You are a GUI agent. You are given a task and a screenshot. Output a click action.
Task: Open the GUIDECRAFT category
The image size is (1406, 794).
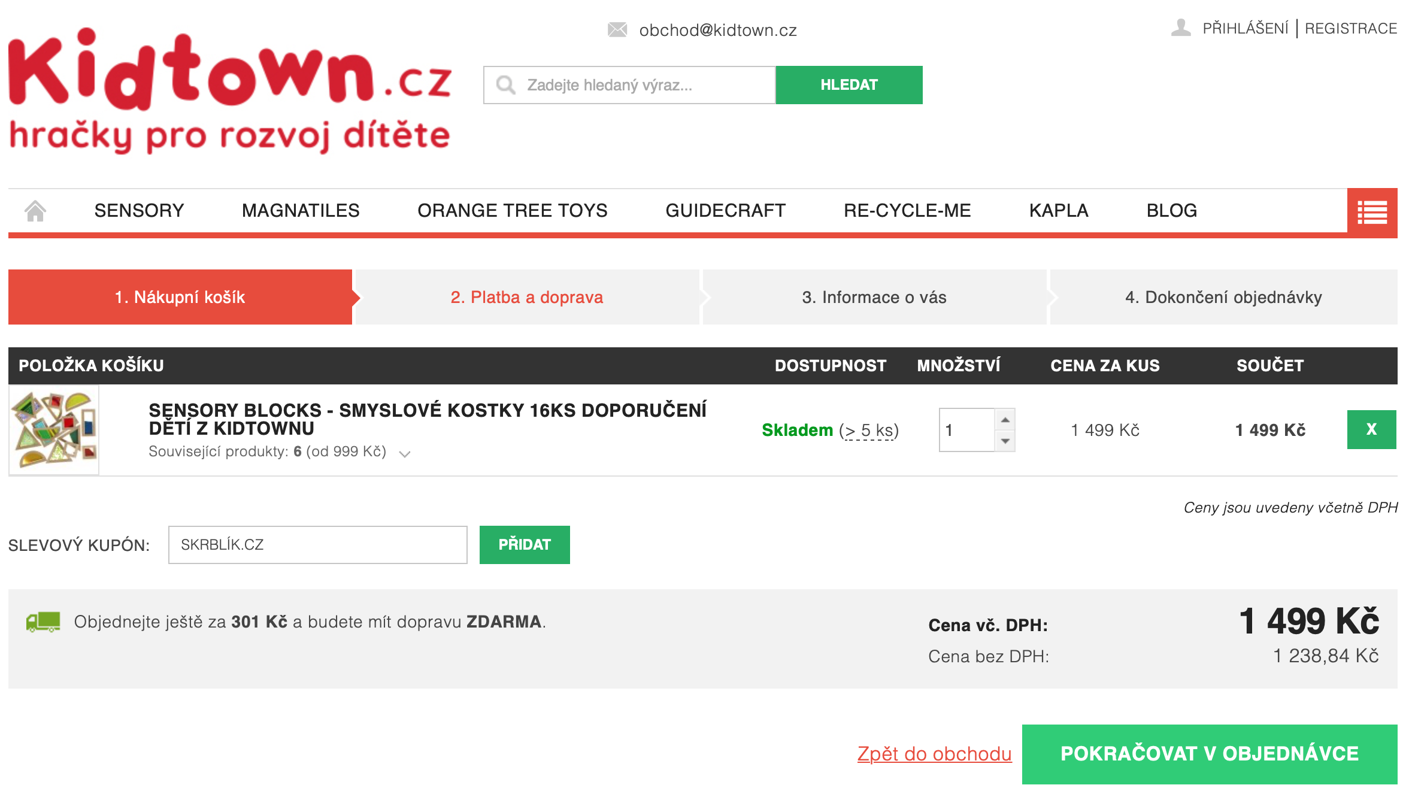(725, 210)
